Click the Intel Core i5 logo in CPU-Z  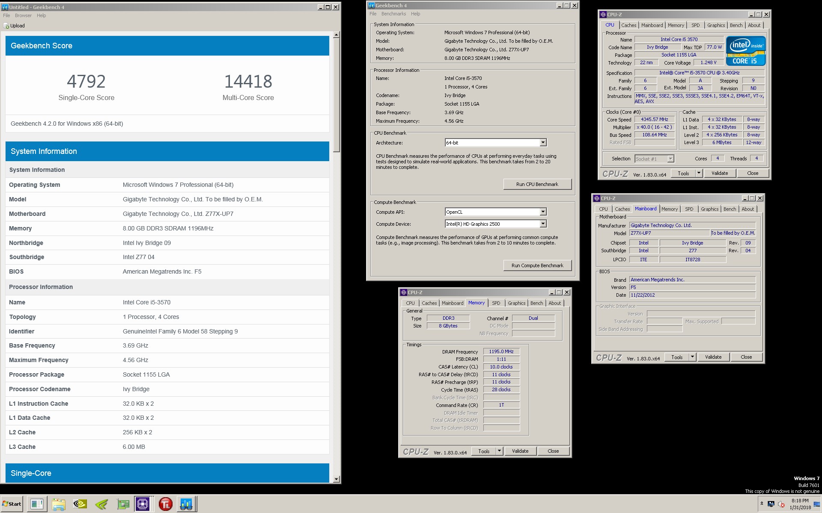[745, 51]
